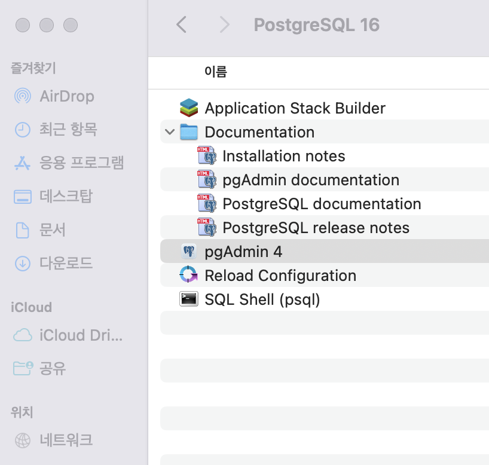The height and width of the screenshot is (465, 489).
Task: Click the PostgreSQL 16 window title
Action: (317, 25)
